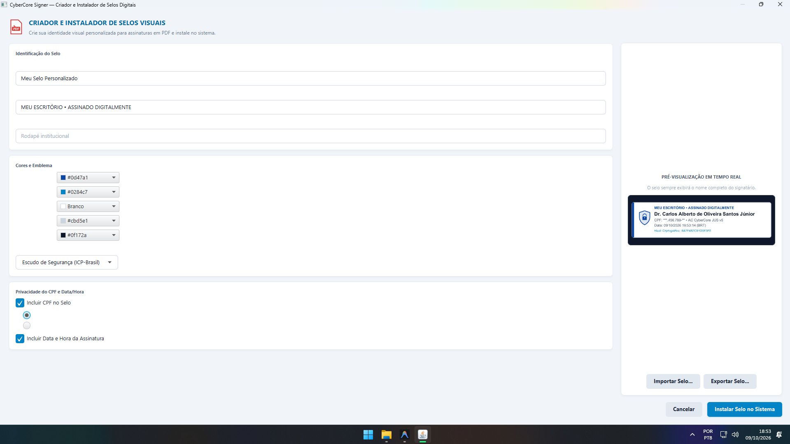
Task: Uncheck Incluir CPF no Selo
Action: point(20,303)
